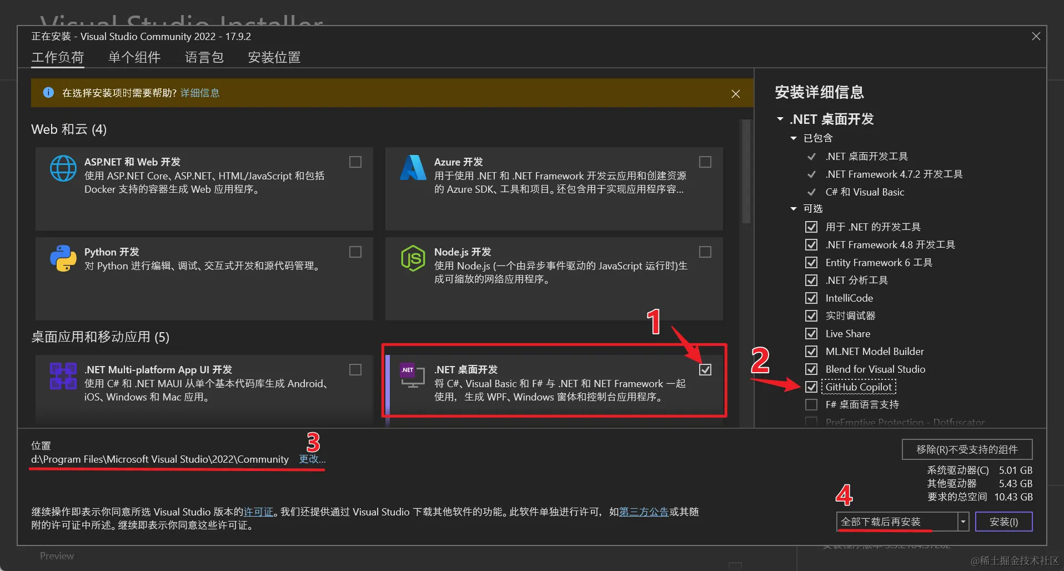The width and height of the screenshot is (1064, 571).
Task: Enable the ASP.NET and Web development workload
Action: (x=355, y=162)
